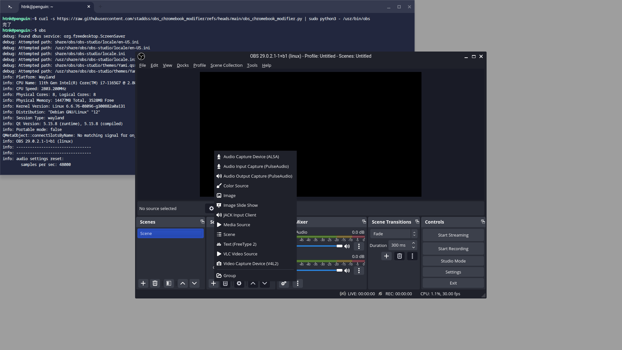Screen dimensions: 622x350
Task: Enable Studio Mode
Action: 453,261
